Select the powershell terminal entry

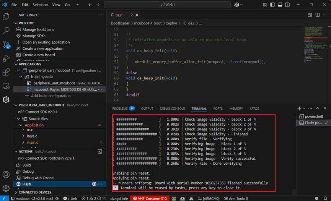pyautogui.click(x=313, y=116)
